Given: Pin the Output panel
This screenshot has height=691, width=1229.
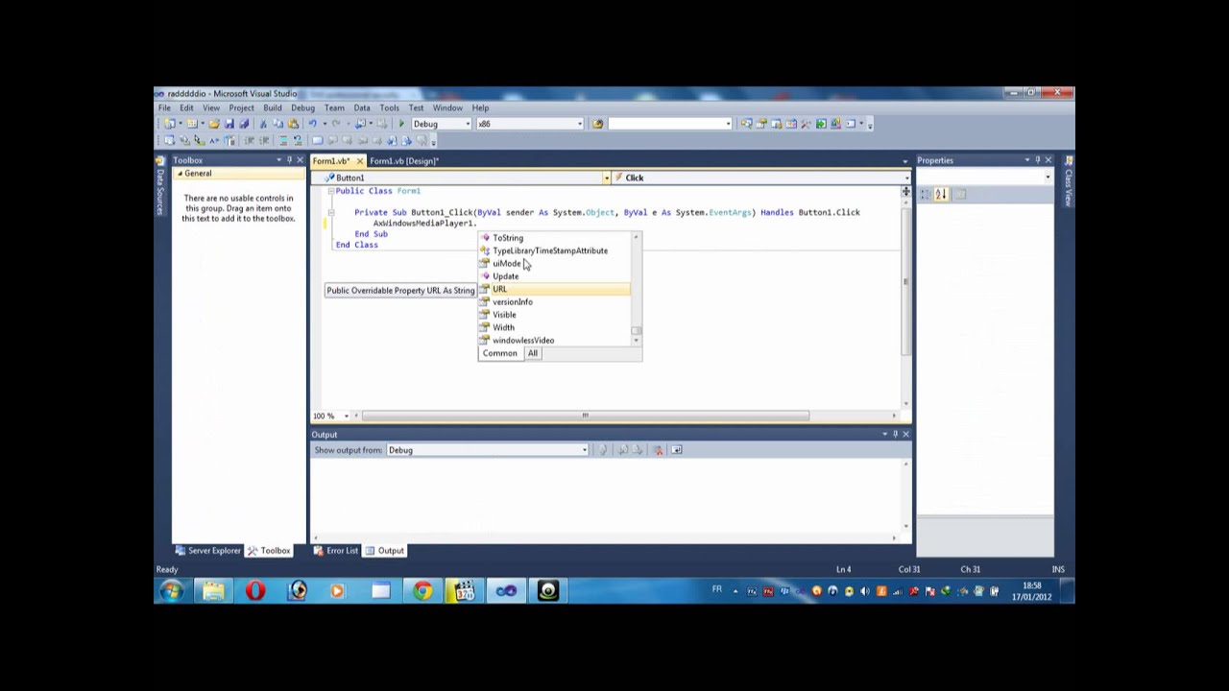Looking at the screenshot, I should [895, 434].
